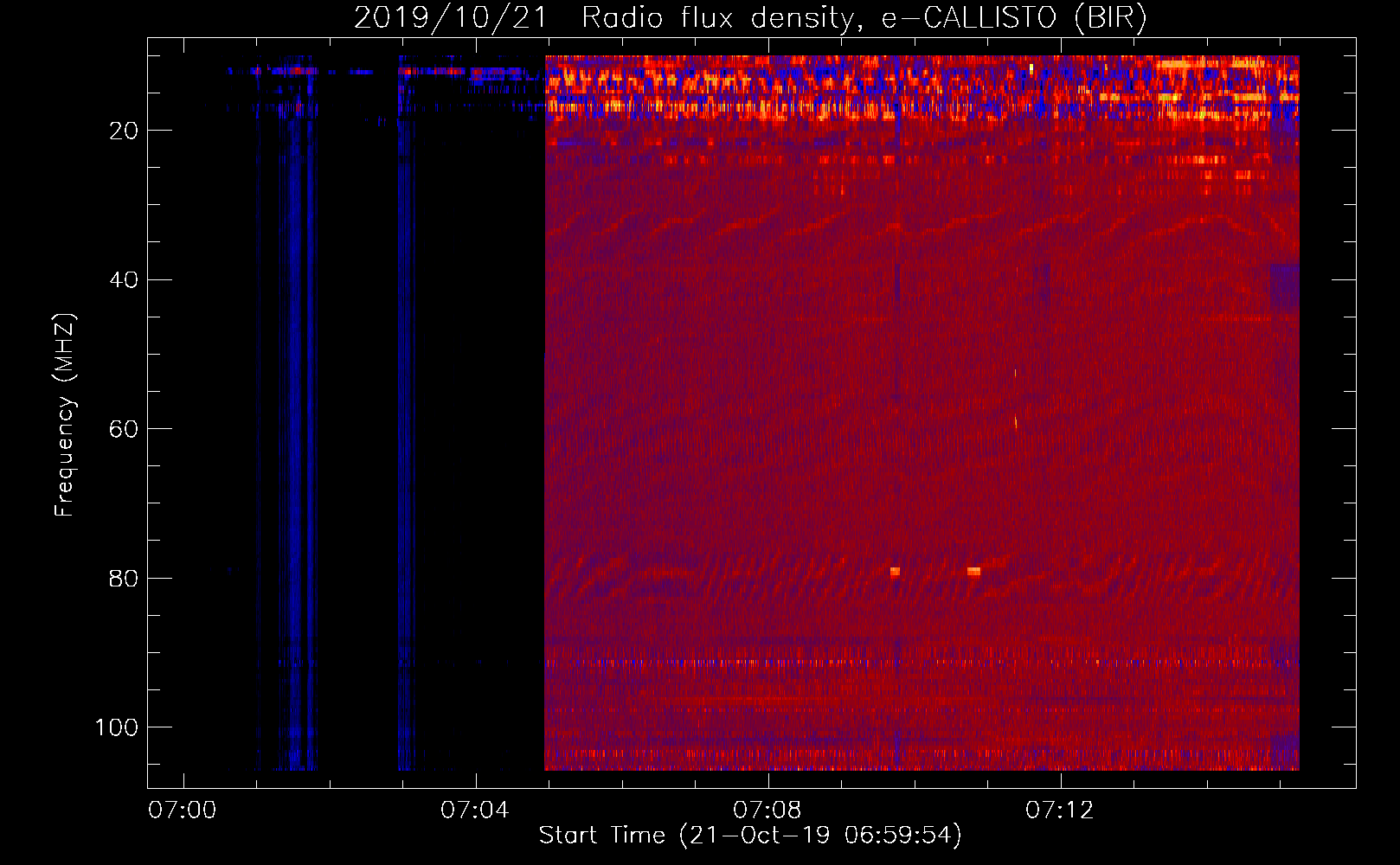Click the 20 MHz frequency tick label

(124, 131)
